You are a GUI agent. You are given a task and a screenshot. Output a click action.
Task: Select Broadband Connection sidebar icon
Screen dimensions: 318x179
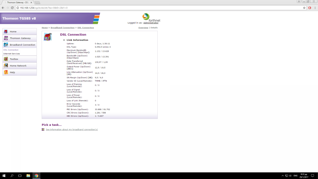click(6, 45)
